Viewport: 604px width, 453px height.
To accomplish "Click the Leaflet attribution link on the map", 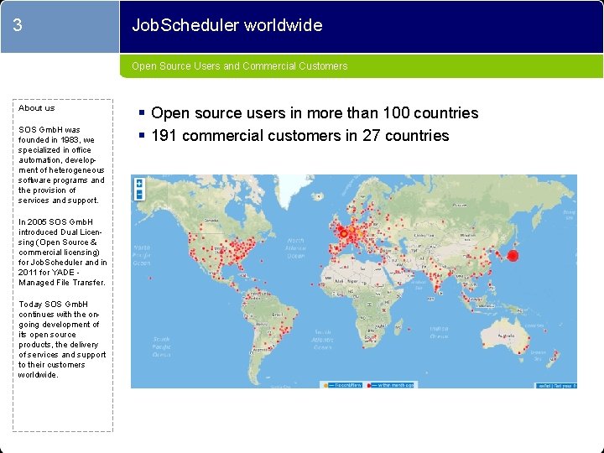I will point(543,386).
